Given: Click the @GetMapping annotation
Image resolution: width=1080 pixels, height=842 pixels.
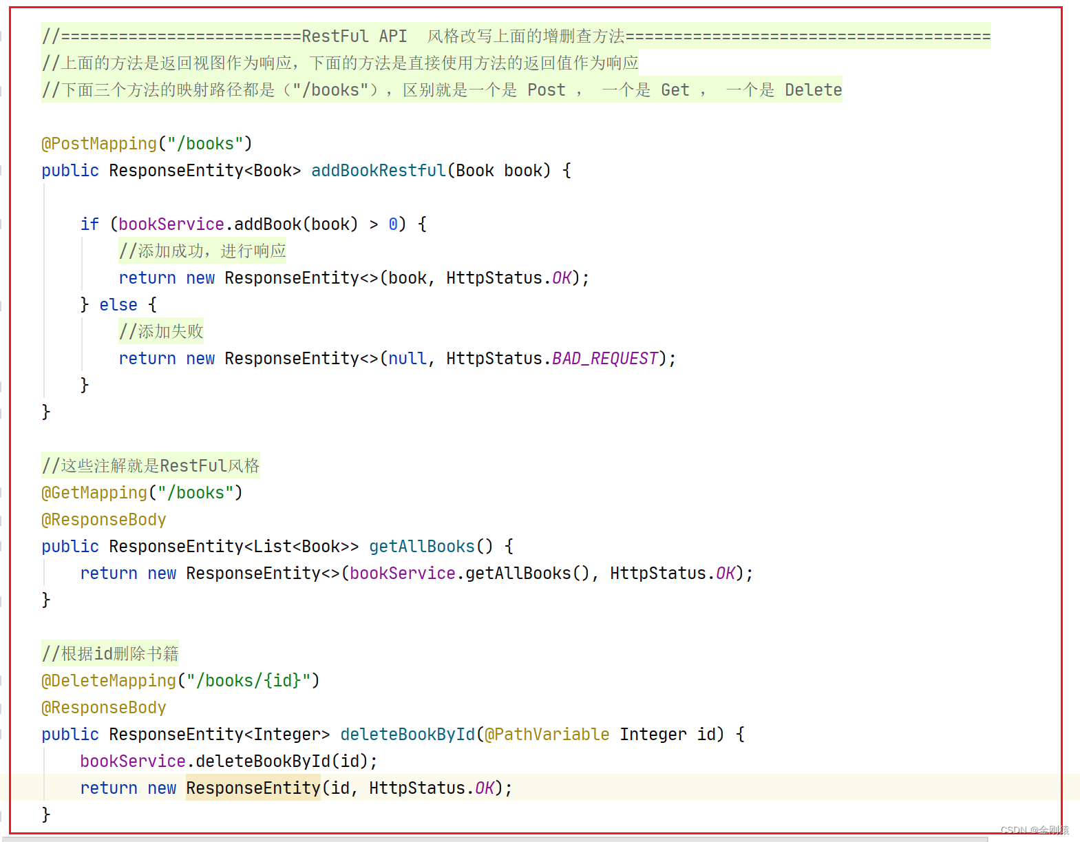Looking at the screenshot, I should tap(94, 493).
